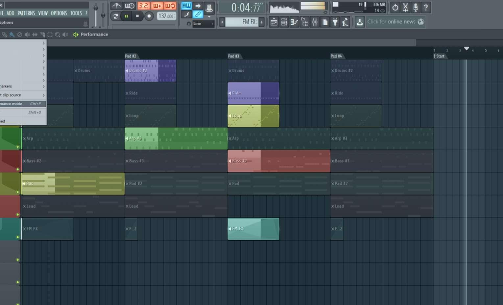The image size is (503, 305).
Task: Toggle typing keyboard to piano icon
Action: [x=186, y=6]
